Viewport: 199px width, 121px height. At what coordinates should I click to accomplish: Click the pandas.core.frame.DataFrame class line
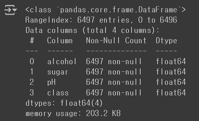106,10
